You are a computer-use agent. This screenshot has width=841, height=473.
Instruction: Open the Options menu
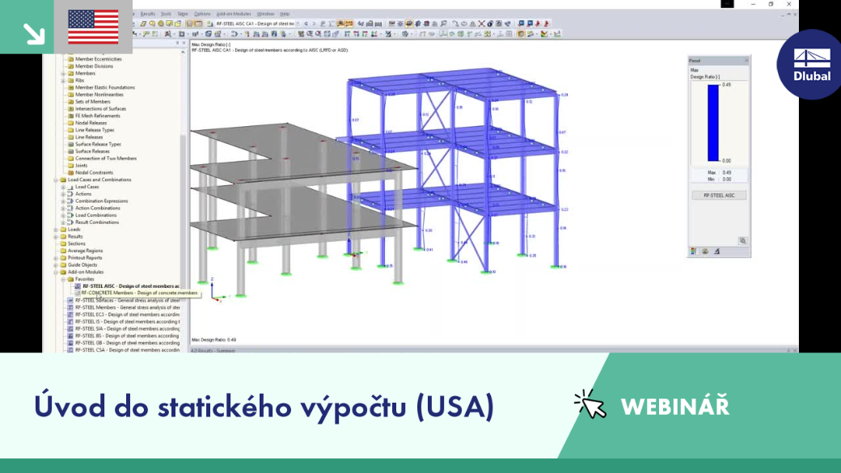coord(202,14)
